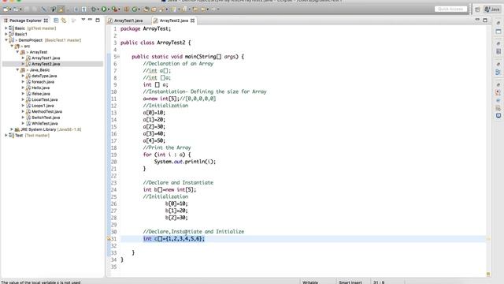
Task: Click cursor position '31 : 9' in status bar
Action: pyautogui.click(x=379, y=282)
